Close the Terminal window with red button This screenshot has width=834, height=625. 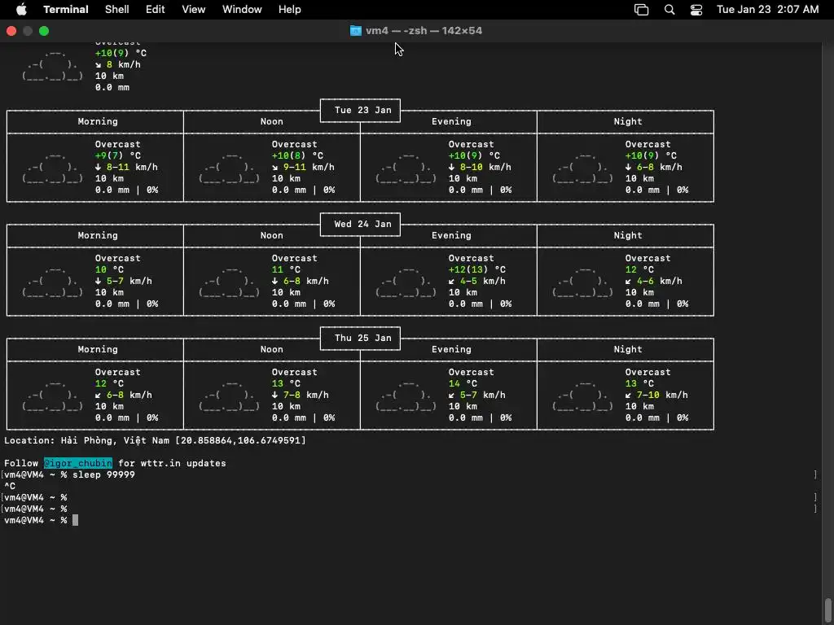(x=11, y=31)
